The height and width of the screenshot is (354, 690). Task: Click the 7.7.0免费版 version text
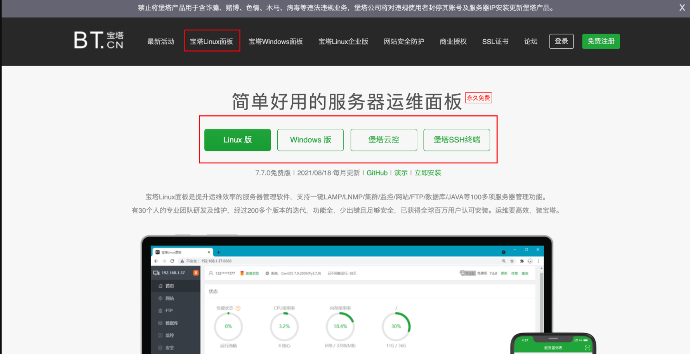pyautogui.click(x=273, y=173)
